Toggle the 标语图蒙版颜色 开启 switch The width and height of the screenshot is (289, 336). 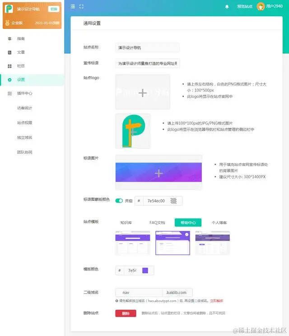click(119, 201)
